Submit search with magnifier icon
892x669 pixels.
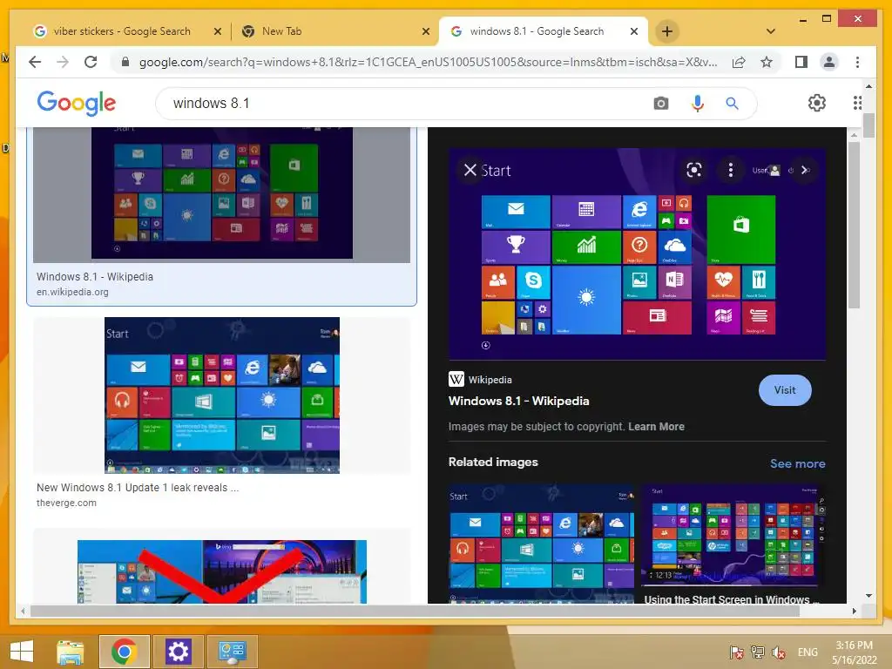pyautogui.click(x=732, y=104)
